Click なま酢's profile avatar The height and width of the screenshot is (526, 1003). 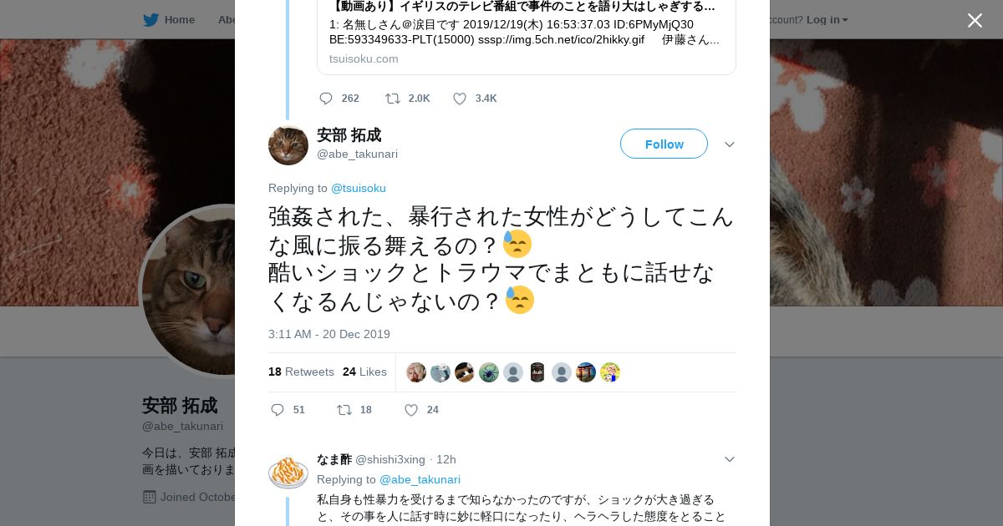(x=288, y=473)
